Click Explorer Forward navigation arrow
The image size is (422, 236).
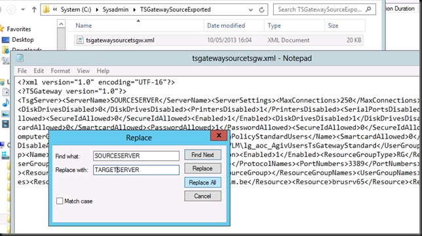tap(11, 10)
